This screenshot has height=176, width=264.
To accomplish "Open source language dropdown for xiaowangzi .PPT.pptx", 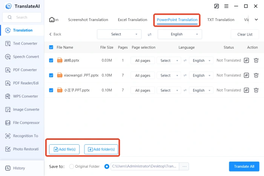I will click(x=169, y=75).
